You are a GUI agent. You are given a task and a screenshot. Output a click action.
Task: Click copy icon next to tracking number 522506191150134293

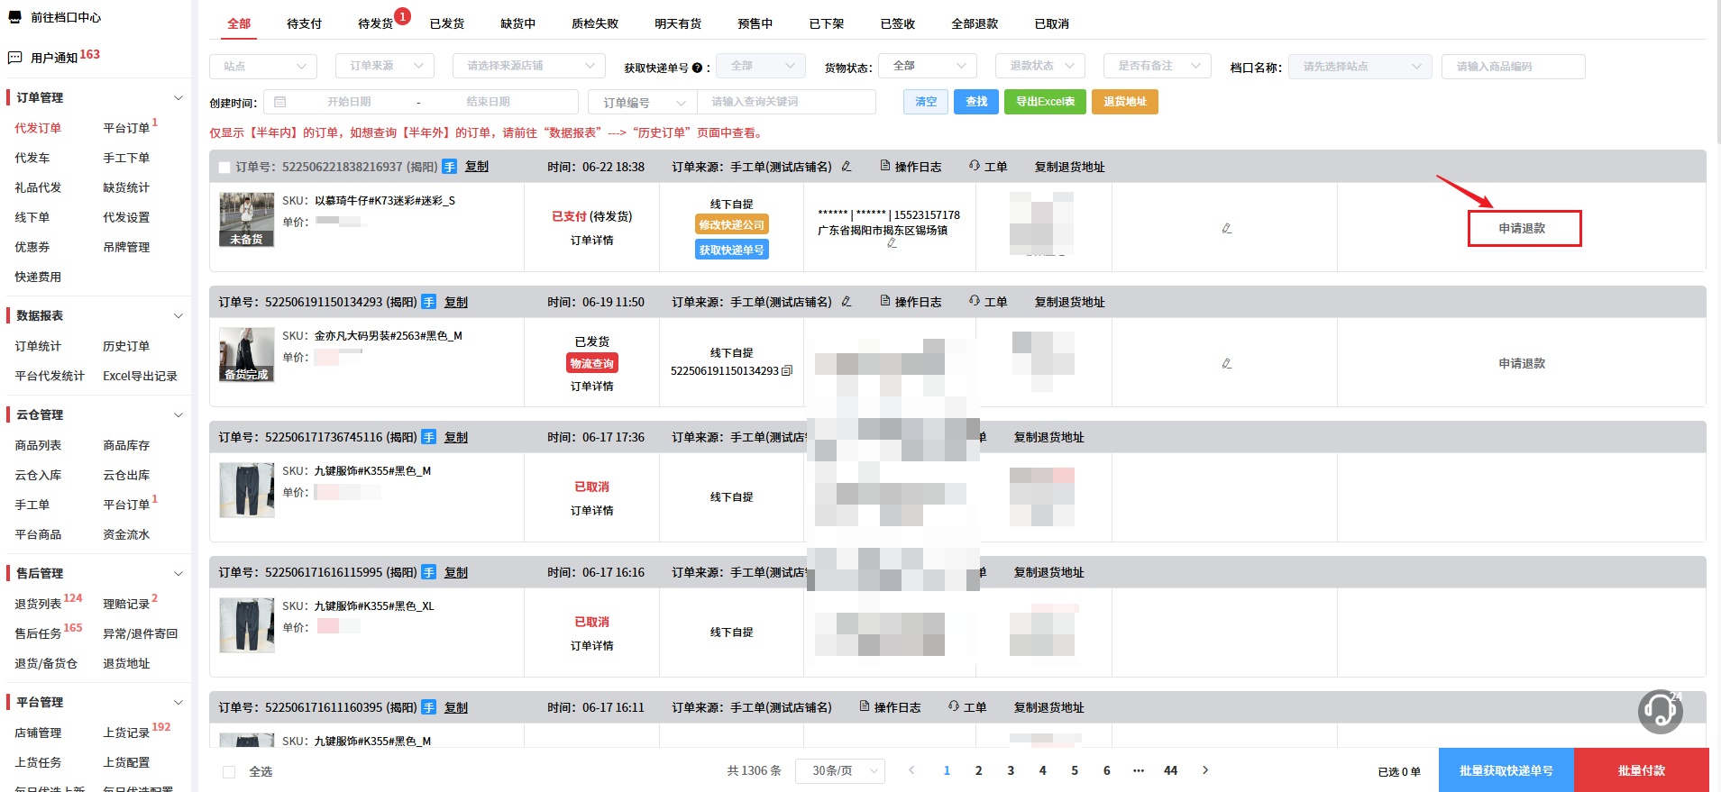(787, 370)
